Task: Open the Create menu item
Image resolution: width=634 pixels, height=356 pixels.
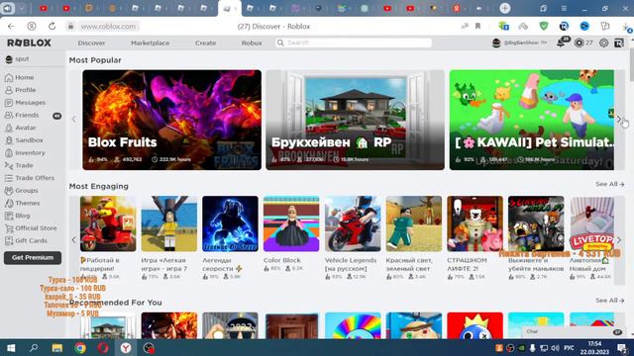Action: coord(205,43)
